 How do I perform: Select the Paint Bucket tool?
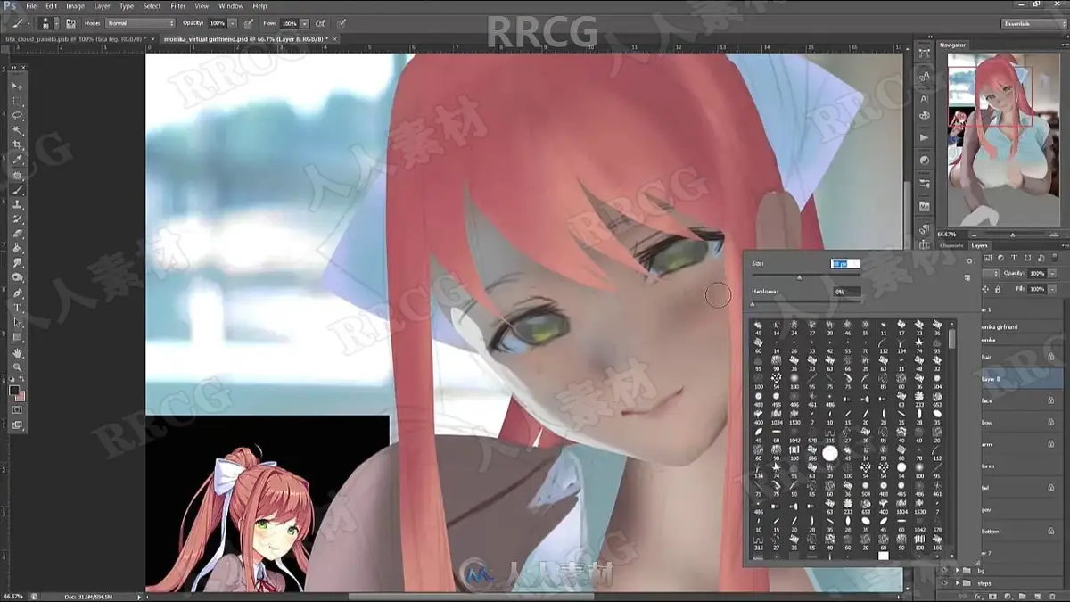(18, 249)
